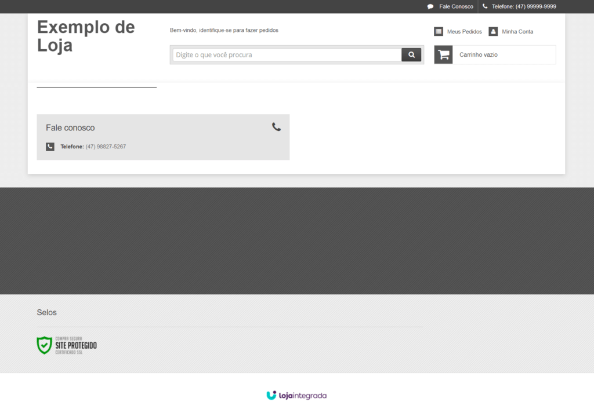Image resolution: width=594 pixels, height=420 pixels.
Task: Focus the 'Digite o que você procura' search field
Action: (287, 55)
